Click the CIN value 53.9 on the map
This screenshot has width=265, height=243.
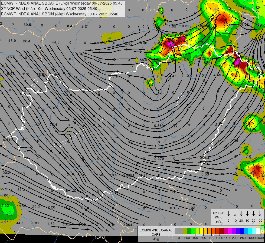[114, 76]
